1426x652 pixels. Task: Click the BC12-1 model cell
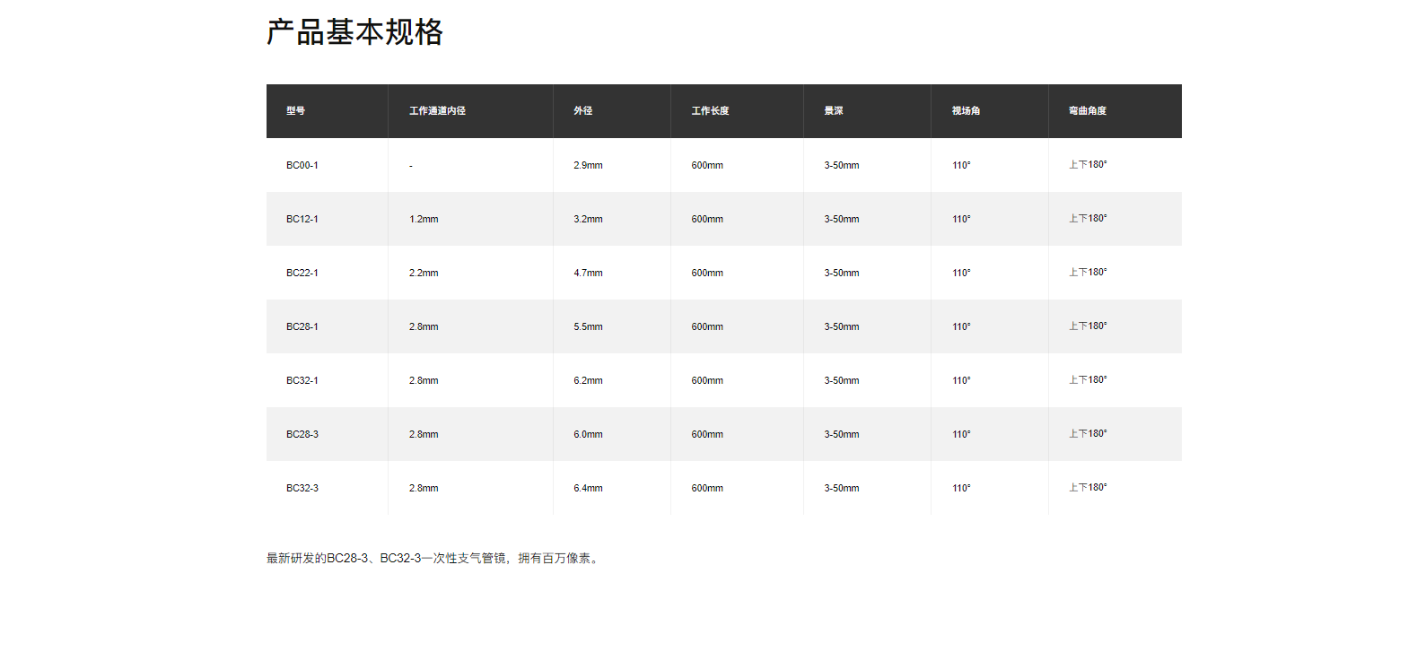(302, 219)
